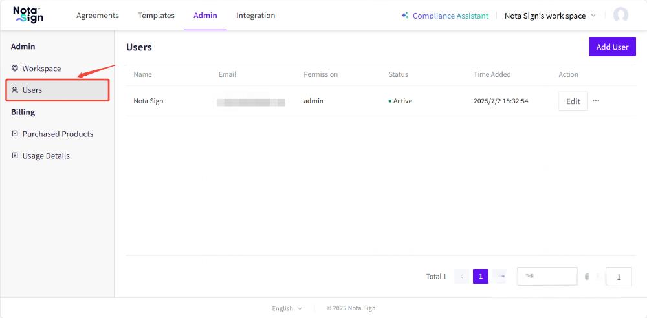Click Edit for the Nota Sign user
The image size is (647, 318).
[573, 101]
